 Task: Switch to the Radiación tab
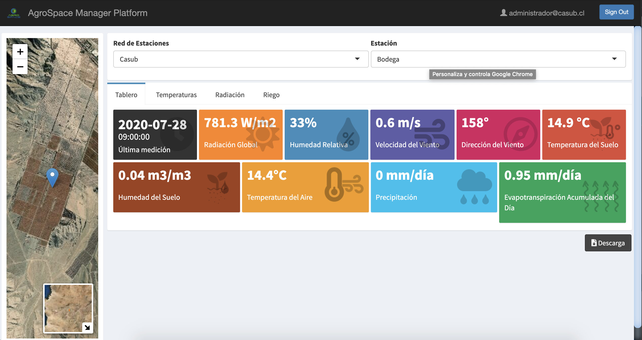tap(230, 95)
